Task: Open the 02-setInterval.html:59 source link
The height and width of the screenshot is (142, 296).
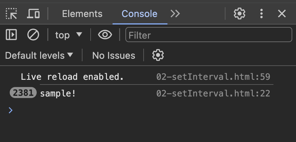Action: pyautogui.click(x=213, y=77)
